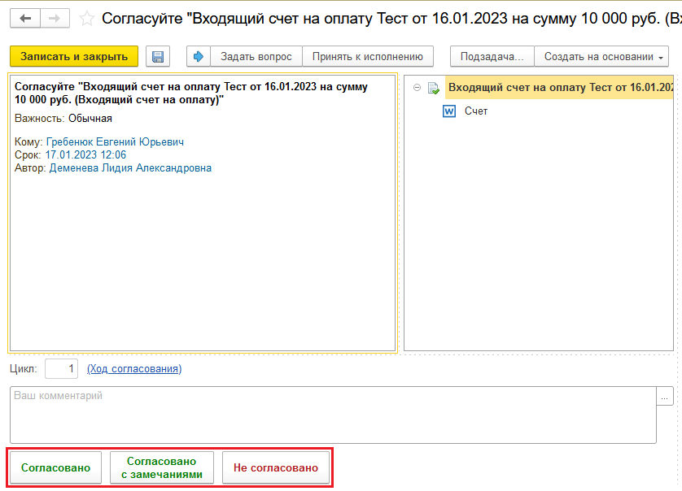The height and width of the screenshot is (491, 682).
Task: Open the Гребенюк Евгений Юрьевич link
Action: [115, 142]
